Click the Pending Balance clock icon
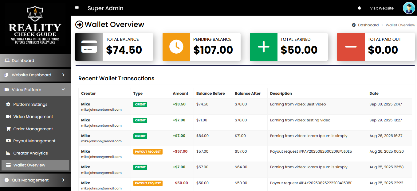 176,47
